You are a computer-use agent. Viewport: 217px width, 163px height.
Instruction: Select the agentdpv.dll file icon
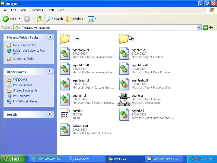click(x=124, y=69)
